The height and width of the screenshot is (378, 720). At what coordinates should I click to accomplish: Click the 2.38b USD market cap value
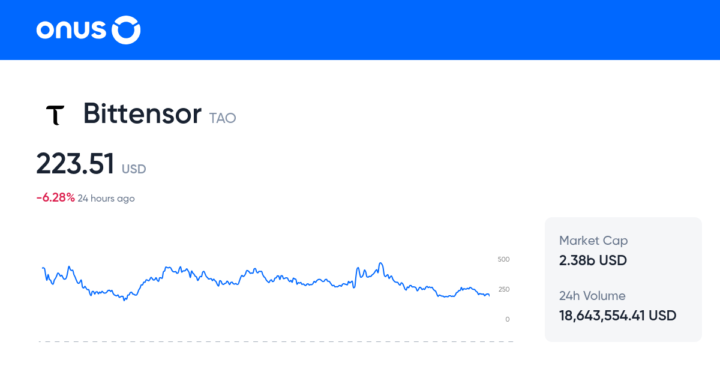tap(593, 260)
